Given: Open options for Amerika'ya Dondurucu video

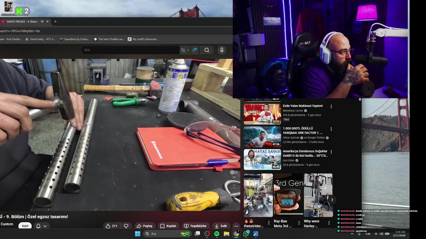Looking at the screenshot, I should pos(331,152).
